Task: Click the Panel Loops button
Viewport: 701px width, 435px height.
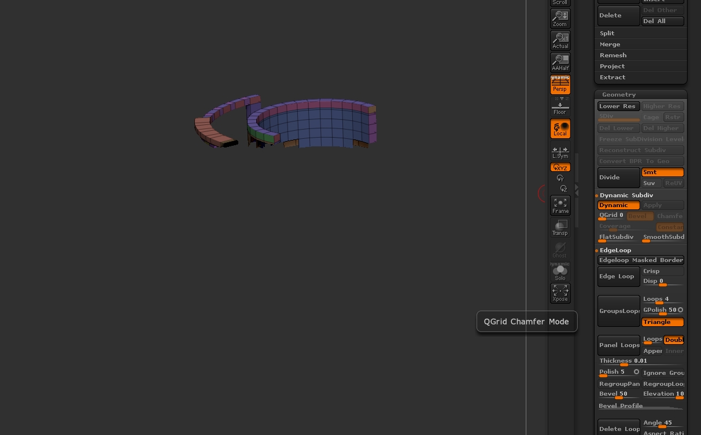Action: point(618,345)
